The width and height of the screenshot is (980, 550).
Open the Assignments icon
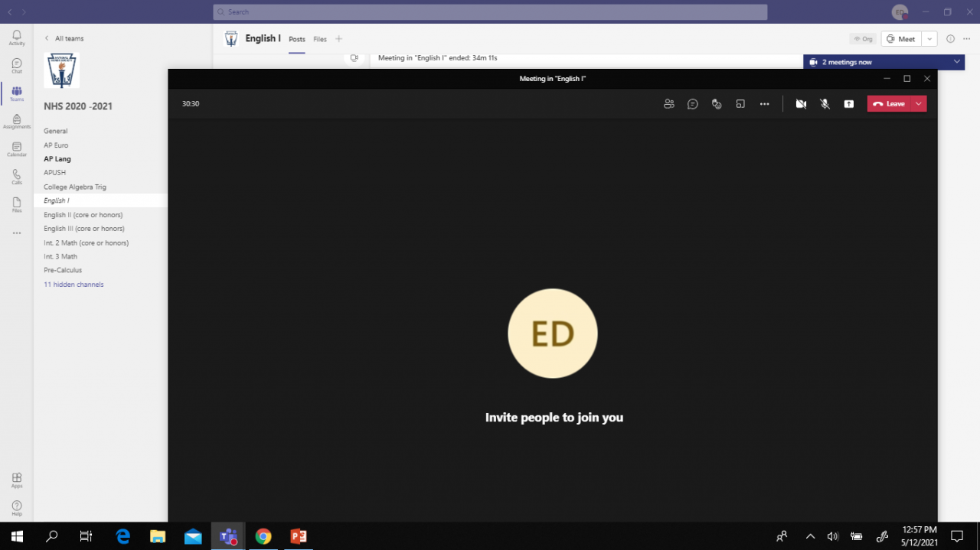pyautogui.click(x=17, y=121)
